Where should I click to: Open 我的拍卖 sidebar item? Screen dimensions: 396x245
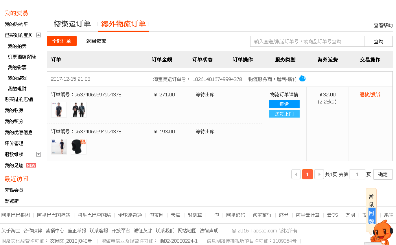click(x=17, y=46)
